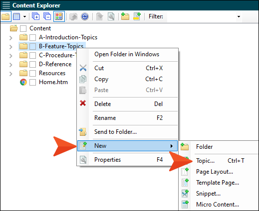Click the New Folder toolbar icon

[x=125, y=16]
